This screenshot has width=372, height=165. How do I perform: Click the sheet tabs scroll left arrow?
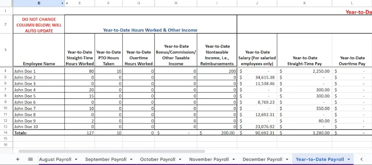point(361,159)
